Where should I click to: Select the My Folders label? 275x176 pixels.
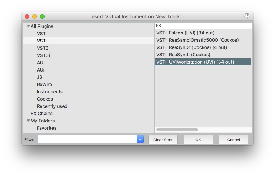click(x=43, y=121)
